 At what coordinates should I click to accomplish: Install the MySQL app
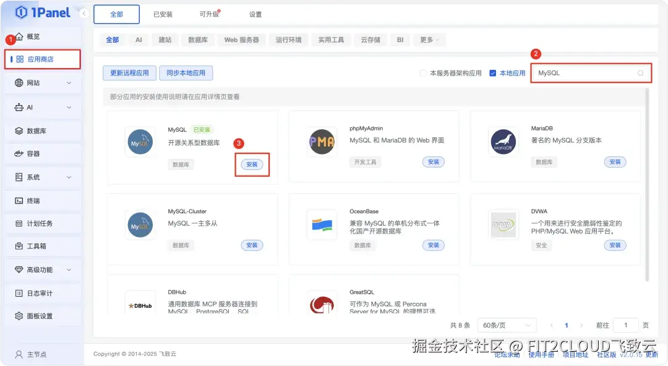[x=252, y=164]
